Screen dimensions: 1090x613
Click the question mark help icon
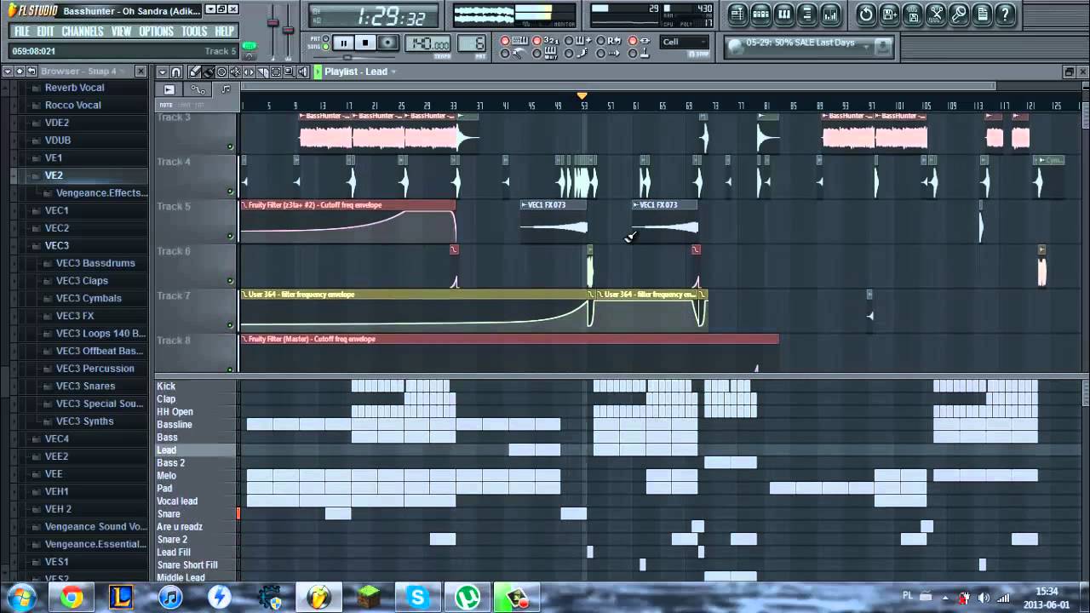[1005, 14]
